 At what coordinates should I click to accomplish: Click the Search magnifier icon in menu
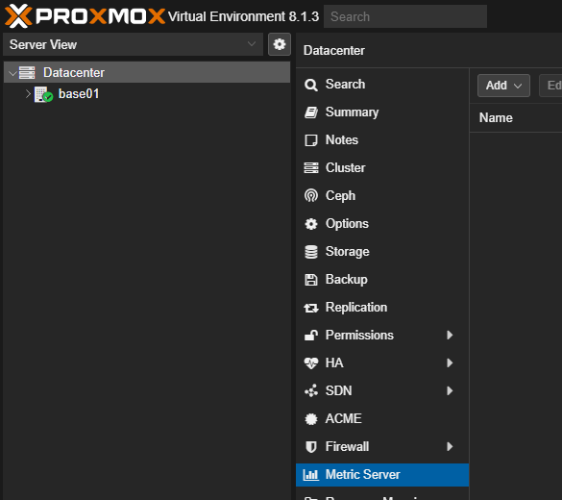click(310, 85)
